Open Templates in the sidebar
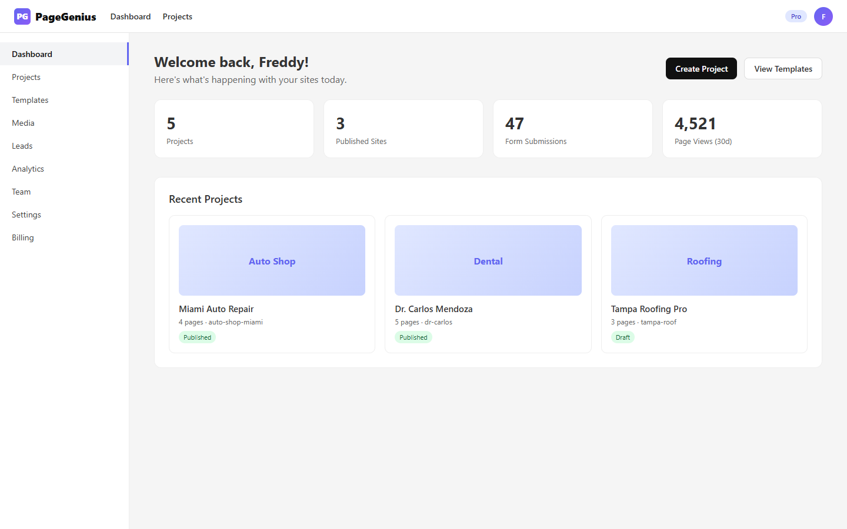This screenshot has height=529, width=847. pos(64,100)
